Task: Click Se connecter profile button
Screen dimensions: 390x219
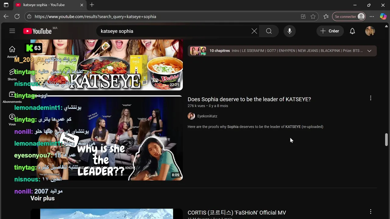Action: click(349, 16)
